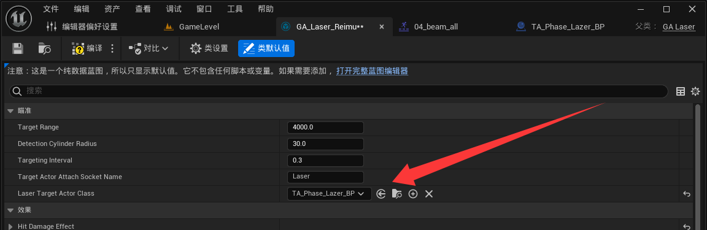Open 类设置 class settings
This screenshot has height=230, width=707.
coord(209,48)
